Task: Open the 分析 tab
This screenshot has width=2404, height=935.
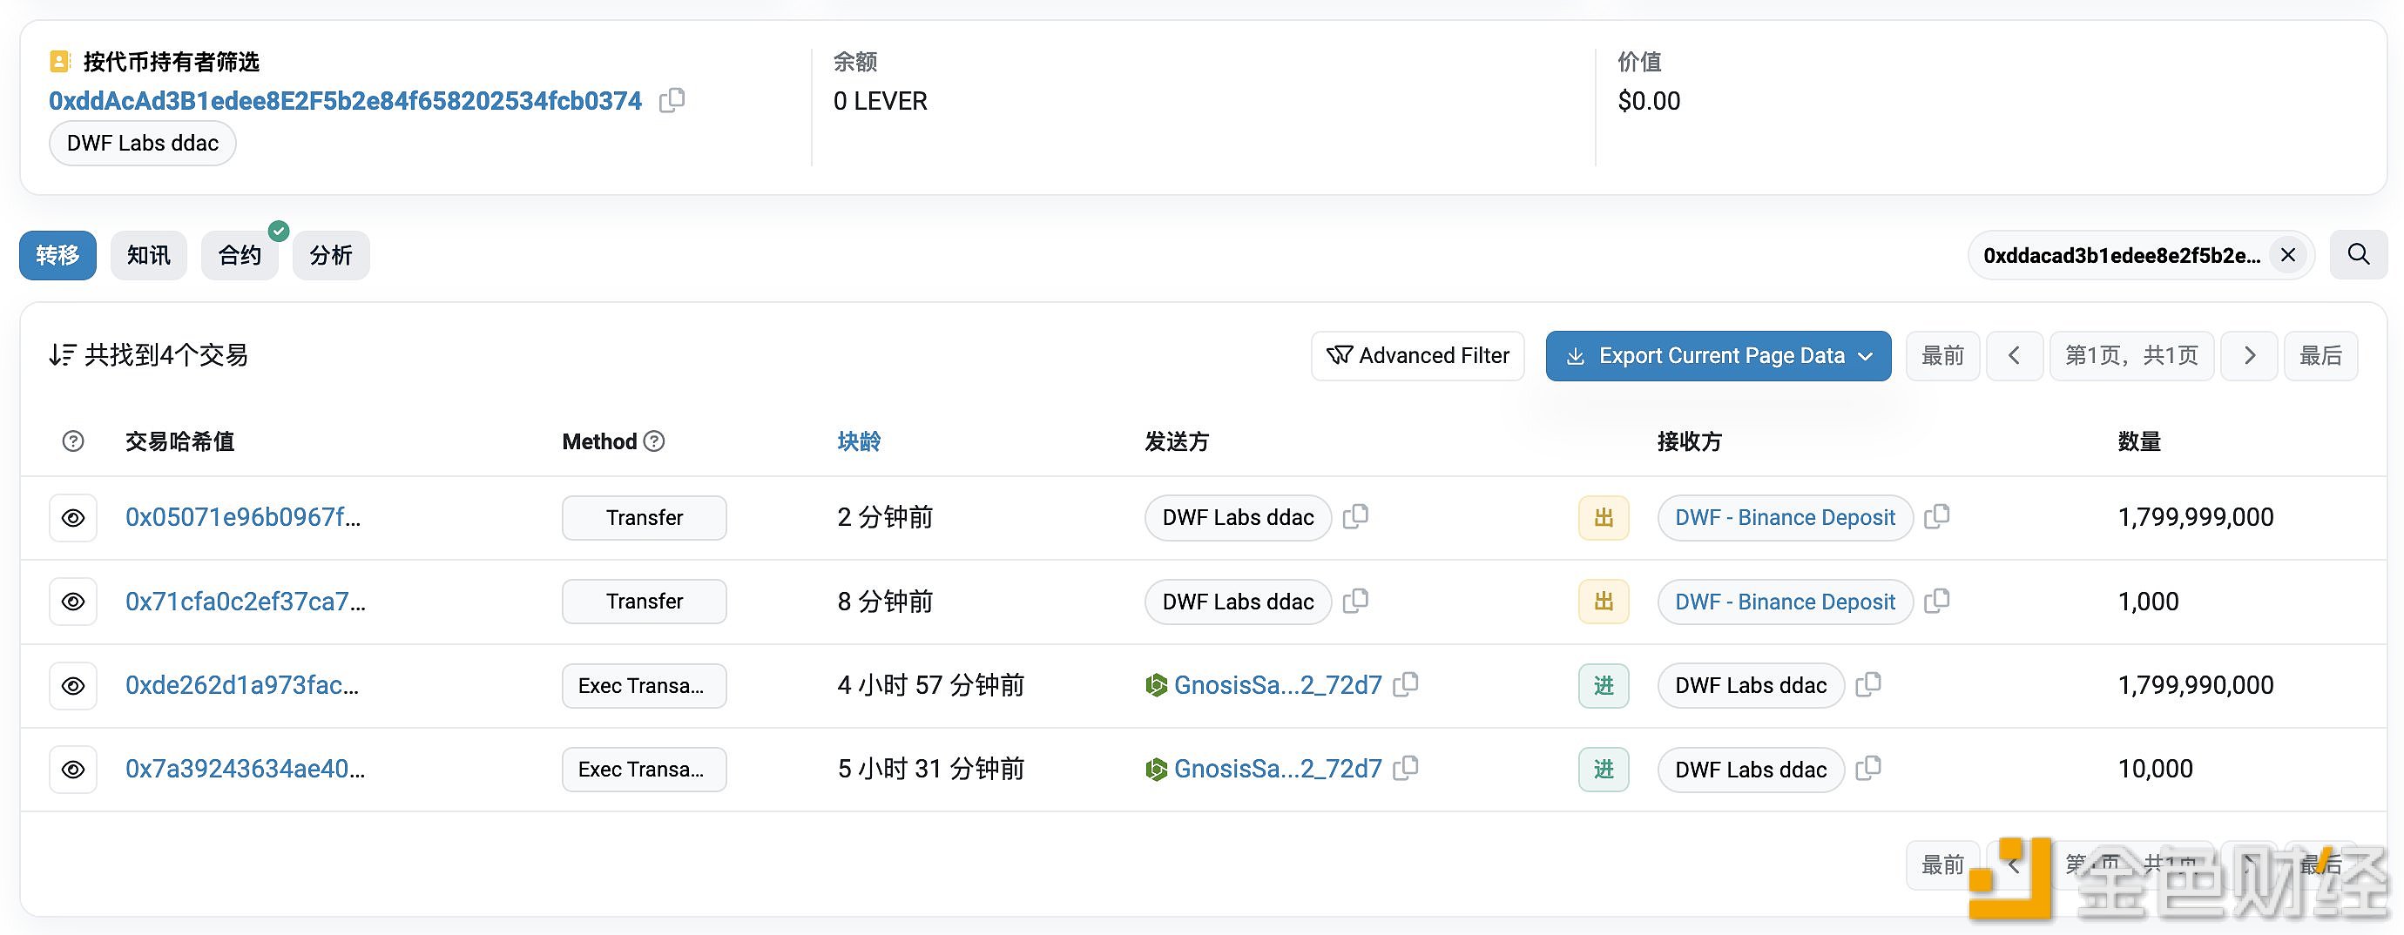Action: [331, 255]
